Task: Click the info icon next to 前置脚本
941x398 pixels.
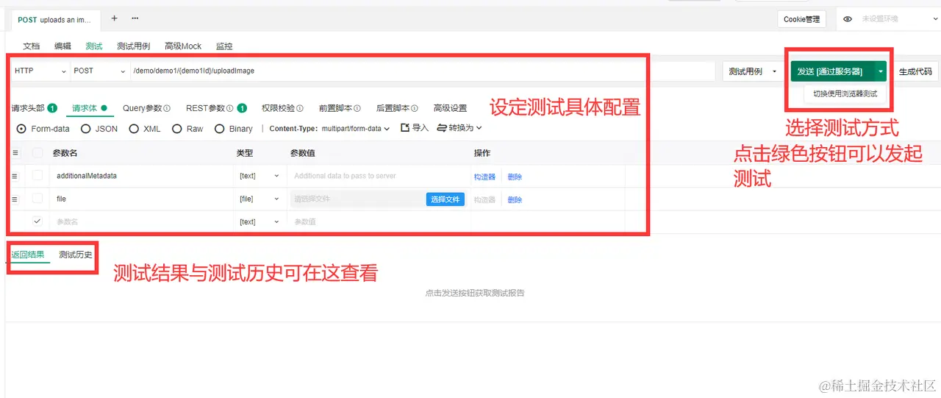Action: coord(357,108)
